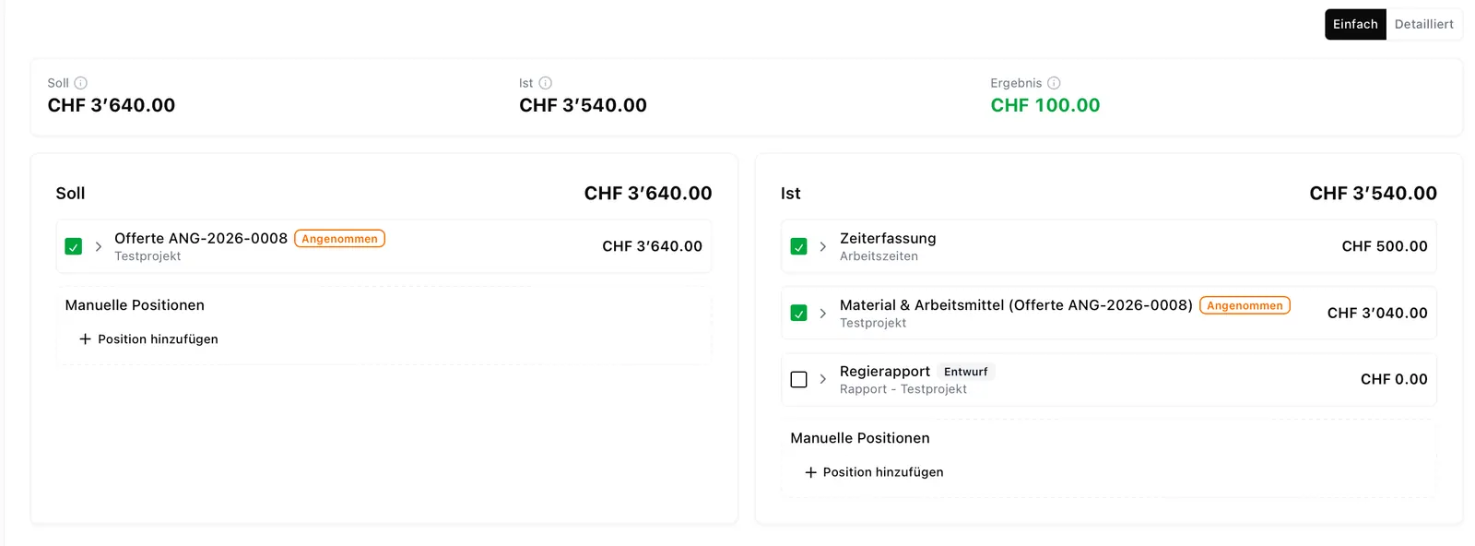Click plus icon in Soll manual positions
The height and width of the screenshot is (546, 1475).
coord(85,339)
